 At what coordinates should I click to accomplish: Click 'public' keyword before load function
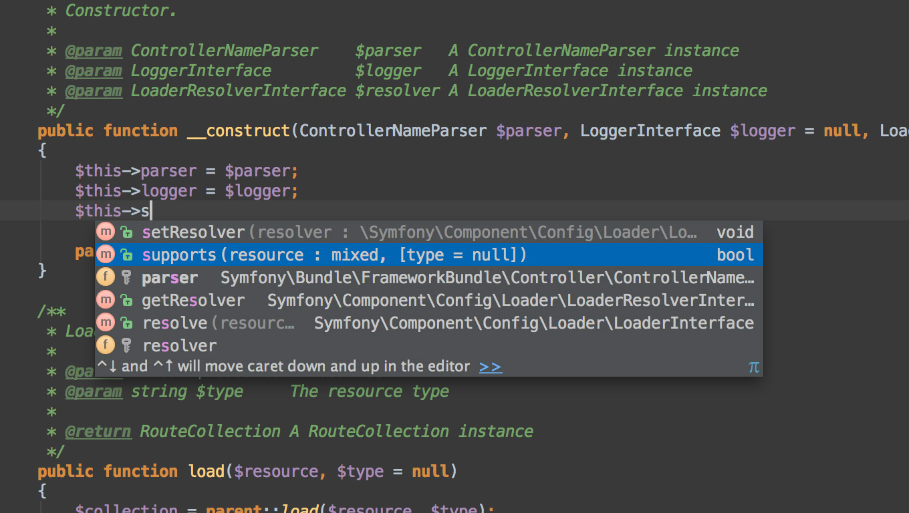66,472
